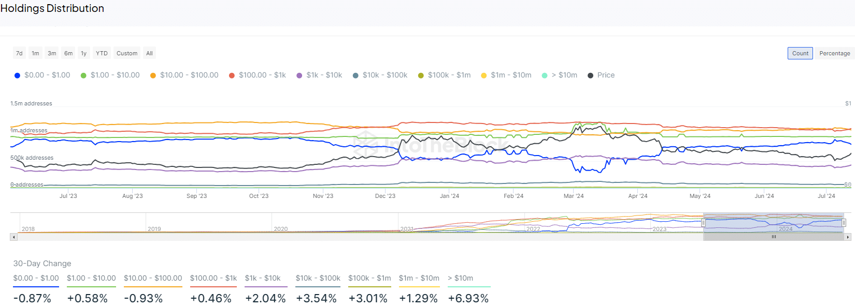The height and width of the screenshot is (308, 855).
Task: Click the > $10m legend marker
Action: pos(545,75)
